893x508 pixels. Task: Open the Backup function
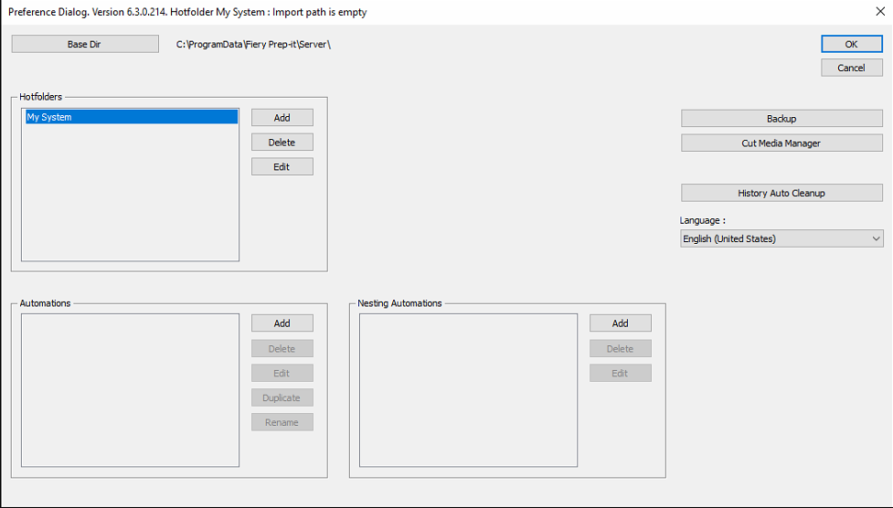click(x=781, y=119)
